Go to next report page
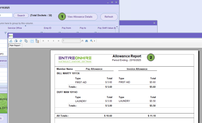 point(54,41)
